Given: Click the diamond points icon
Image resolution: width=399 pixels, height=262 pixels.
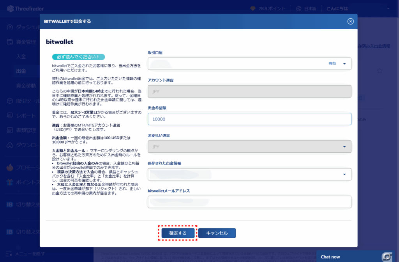Looking at the screenshot, I should (252, 8).
